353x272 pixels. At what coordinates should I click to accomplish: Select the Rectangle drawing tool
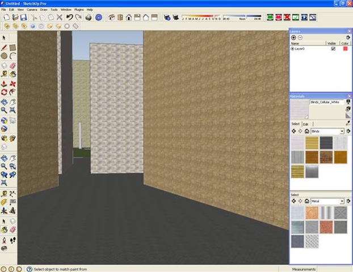click(x=12, y=48)
